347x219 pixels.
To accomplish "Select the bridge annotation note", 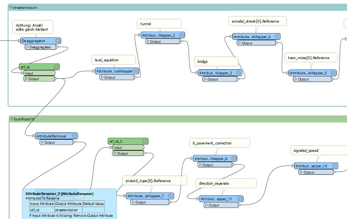I will pos(216,61).
